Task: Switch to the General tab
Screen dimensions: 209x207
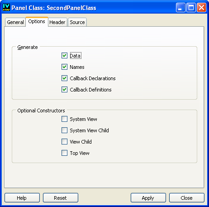Action: [15, 22]
